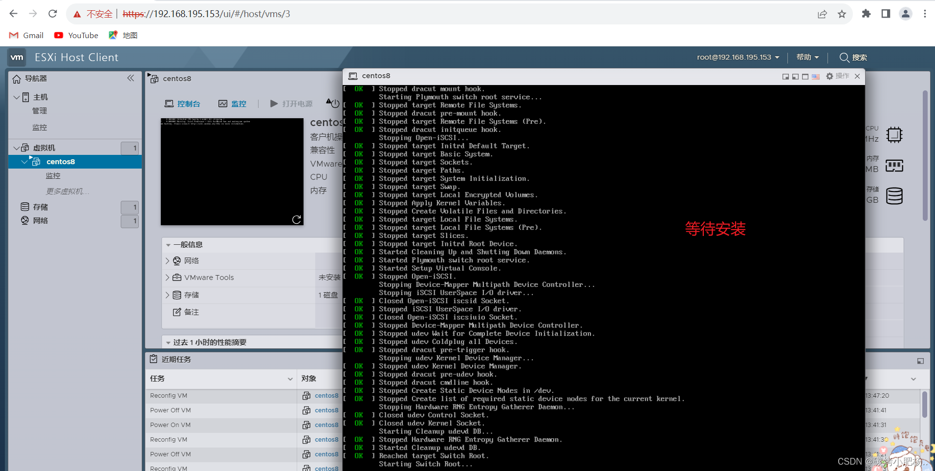Click the Power Off VM task at 13:41:41
The width and height of the screenshot is (935, 471).
pyautogui.click(x=171, y=410)
